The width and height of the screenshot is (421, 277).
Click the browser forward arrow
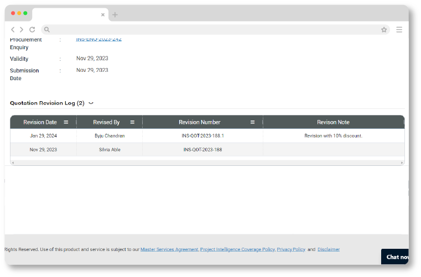(x=22, y=30)
